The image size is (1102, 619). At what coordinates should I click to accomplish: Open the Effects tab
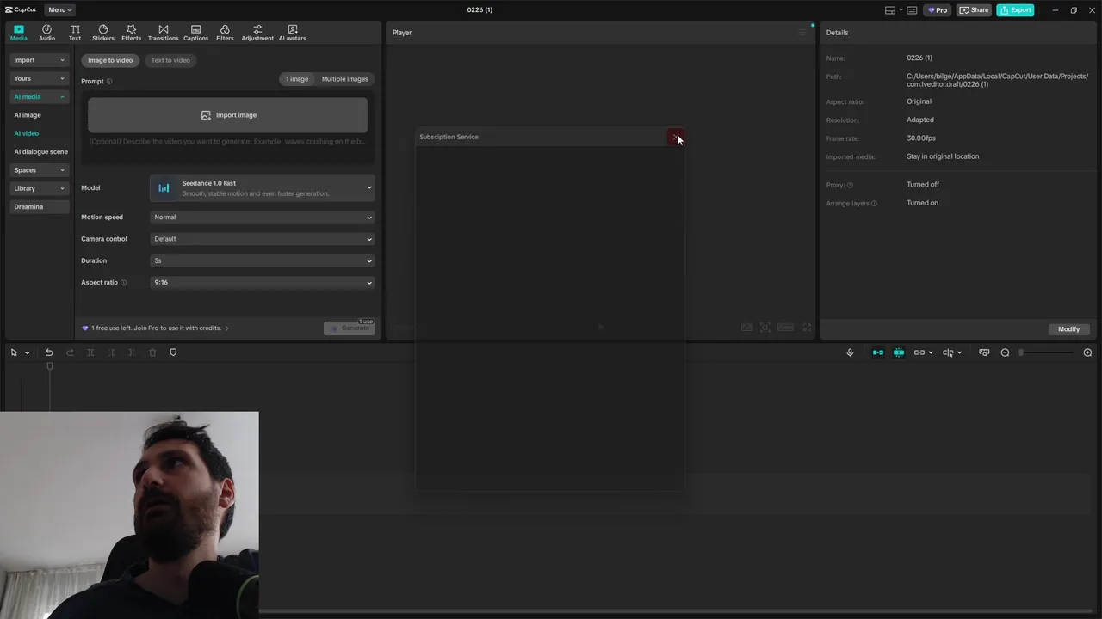(131, 33)
